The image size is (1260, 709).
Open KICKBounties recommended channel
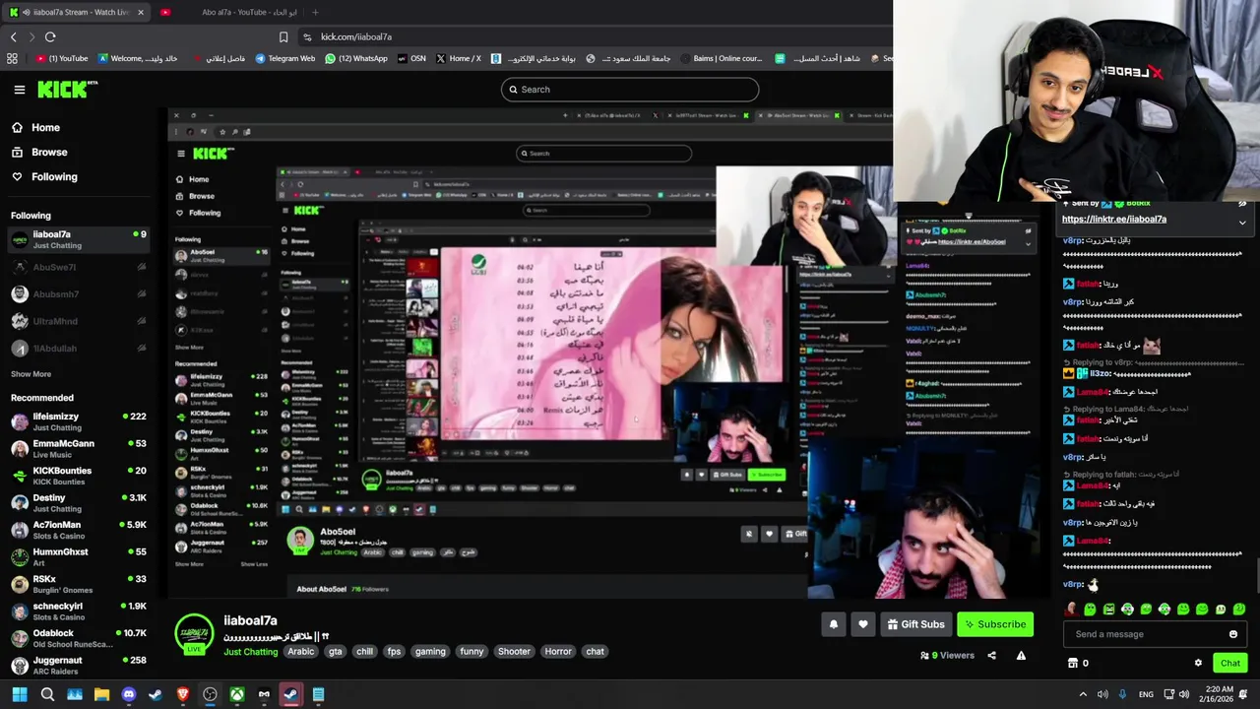pos(77,476)
